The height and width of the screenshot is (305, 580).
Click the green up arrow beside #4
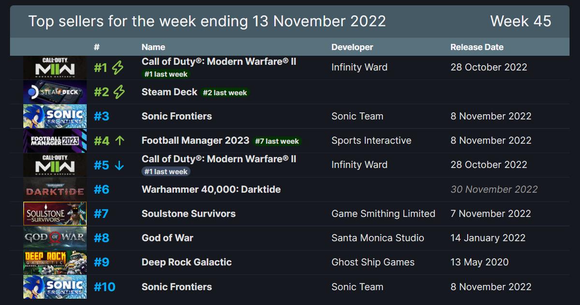click(x=120, y=141)
